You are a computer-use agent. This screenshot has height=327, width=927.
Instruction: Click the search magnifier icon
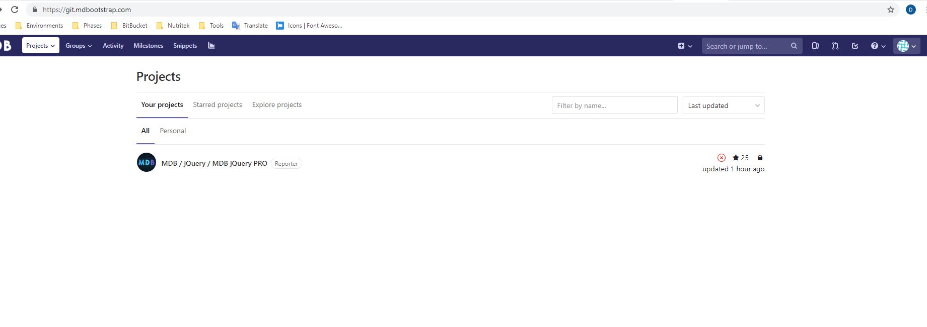point(794,46)
